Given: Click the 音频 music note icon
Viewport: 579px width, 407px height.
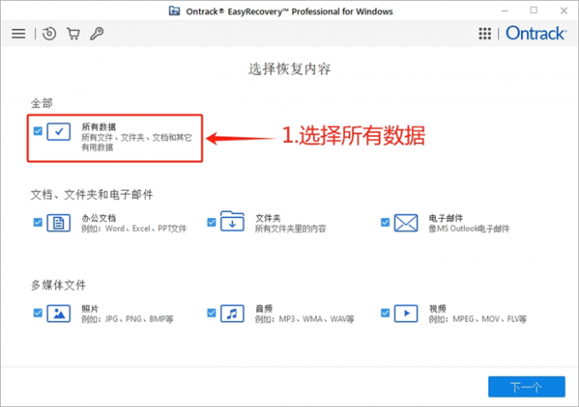Looking at the screenshot, I should pyautogui.click(x=232, y=313).
